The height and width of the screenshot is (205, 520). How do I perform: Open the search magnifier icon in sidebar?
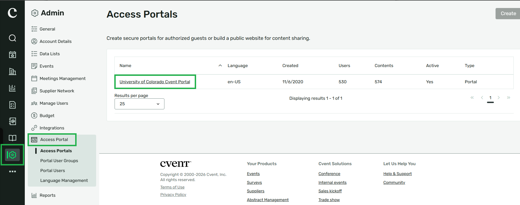point(12,38)
